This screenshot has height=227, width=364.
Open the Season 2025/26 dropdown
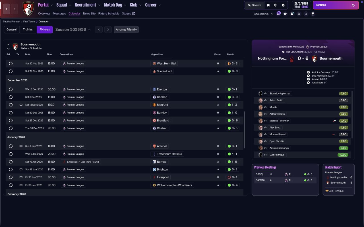coord(73,30)
